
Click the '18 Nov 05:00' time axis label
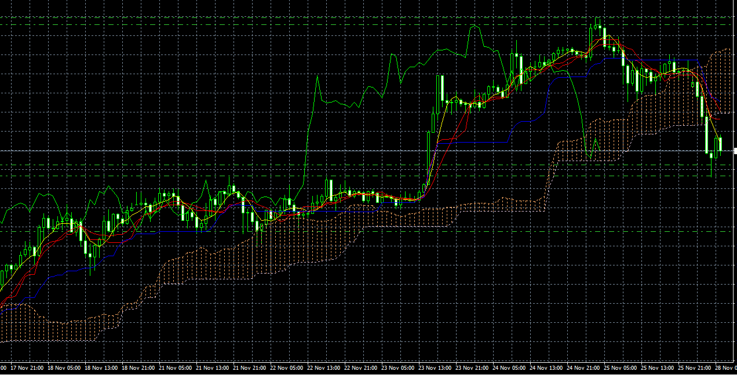point(64,367)
